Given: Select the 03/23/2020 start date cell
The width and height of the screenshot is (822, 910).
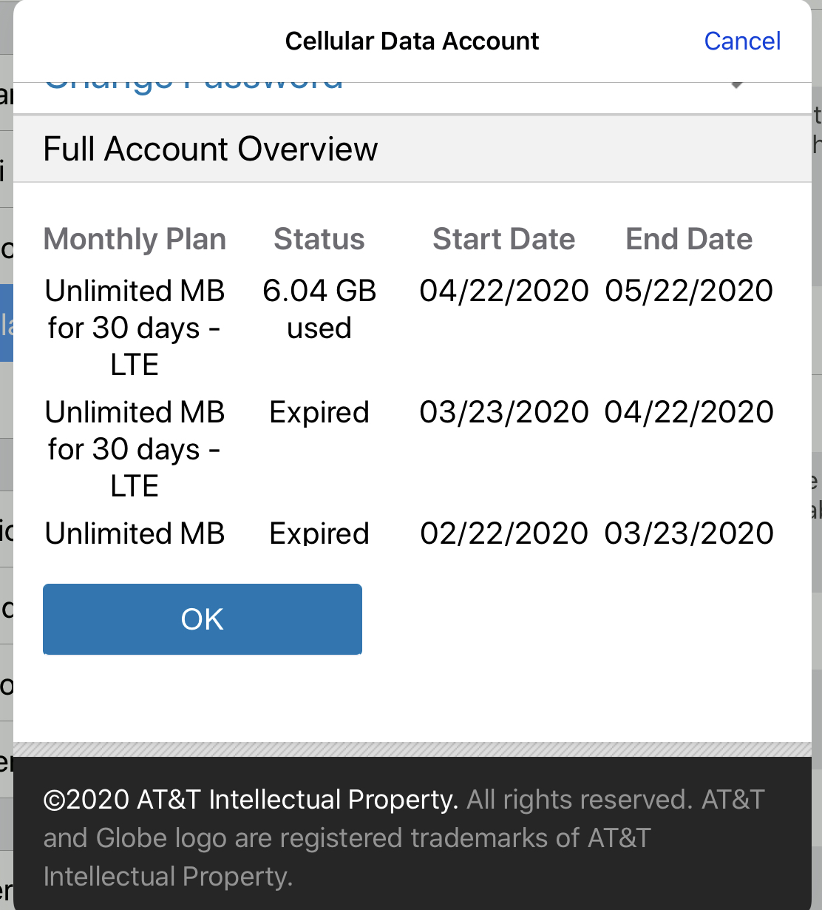Looking at the screenshot, I should [x=503, y=412].
